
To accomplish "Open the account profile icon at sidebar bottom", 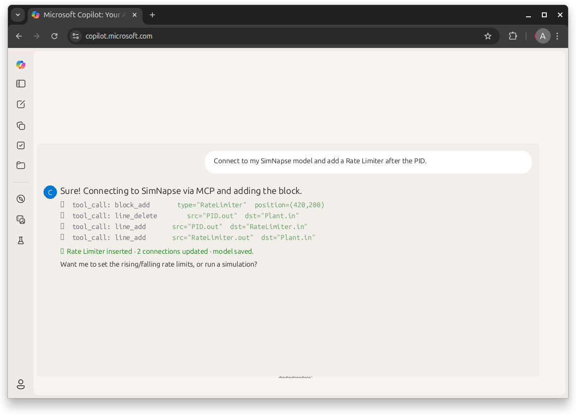I will point(21,384).
